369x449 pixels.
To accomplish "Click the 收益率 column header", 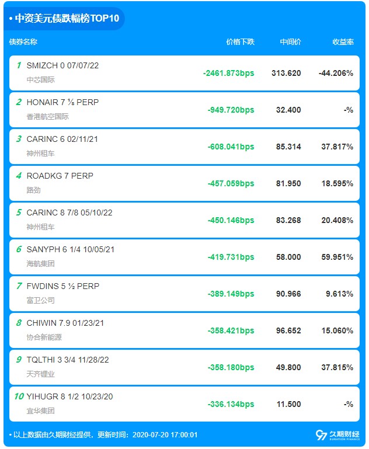I will point(343,42).
